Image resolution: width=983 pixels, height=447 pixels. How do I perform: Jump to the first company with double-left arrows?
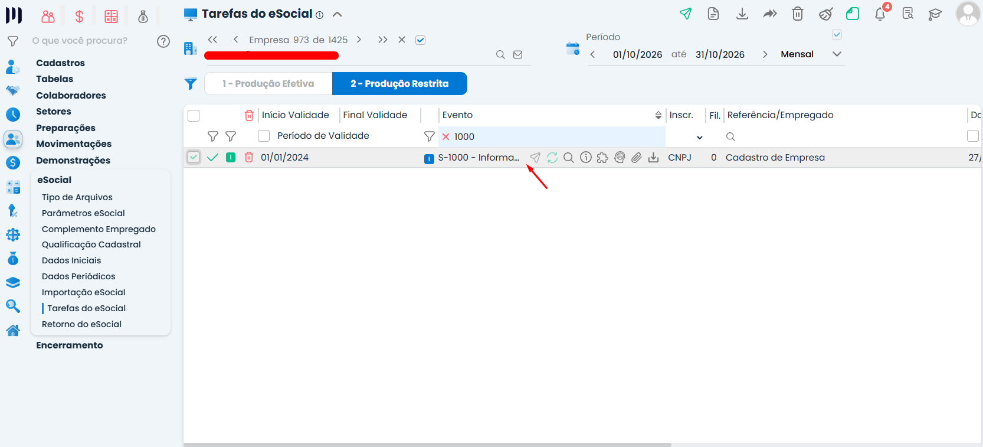[213, 40]
